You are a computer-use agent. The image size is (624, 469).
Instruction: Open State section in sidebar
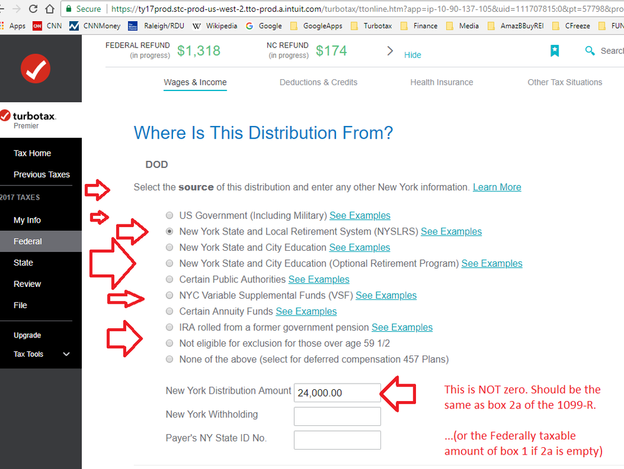point(23,263)
